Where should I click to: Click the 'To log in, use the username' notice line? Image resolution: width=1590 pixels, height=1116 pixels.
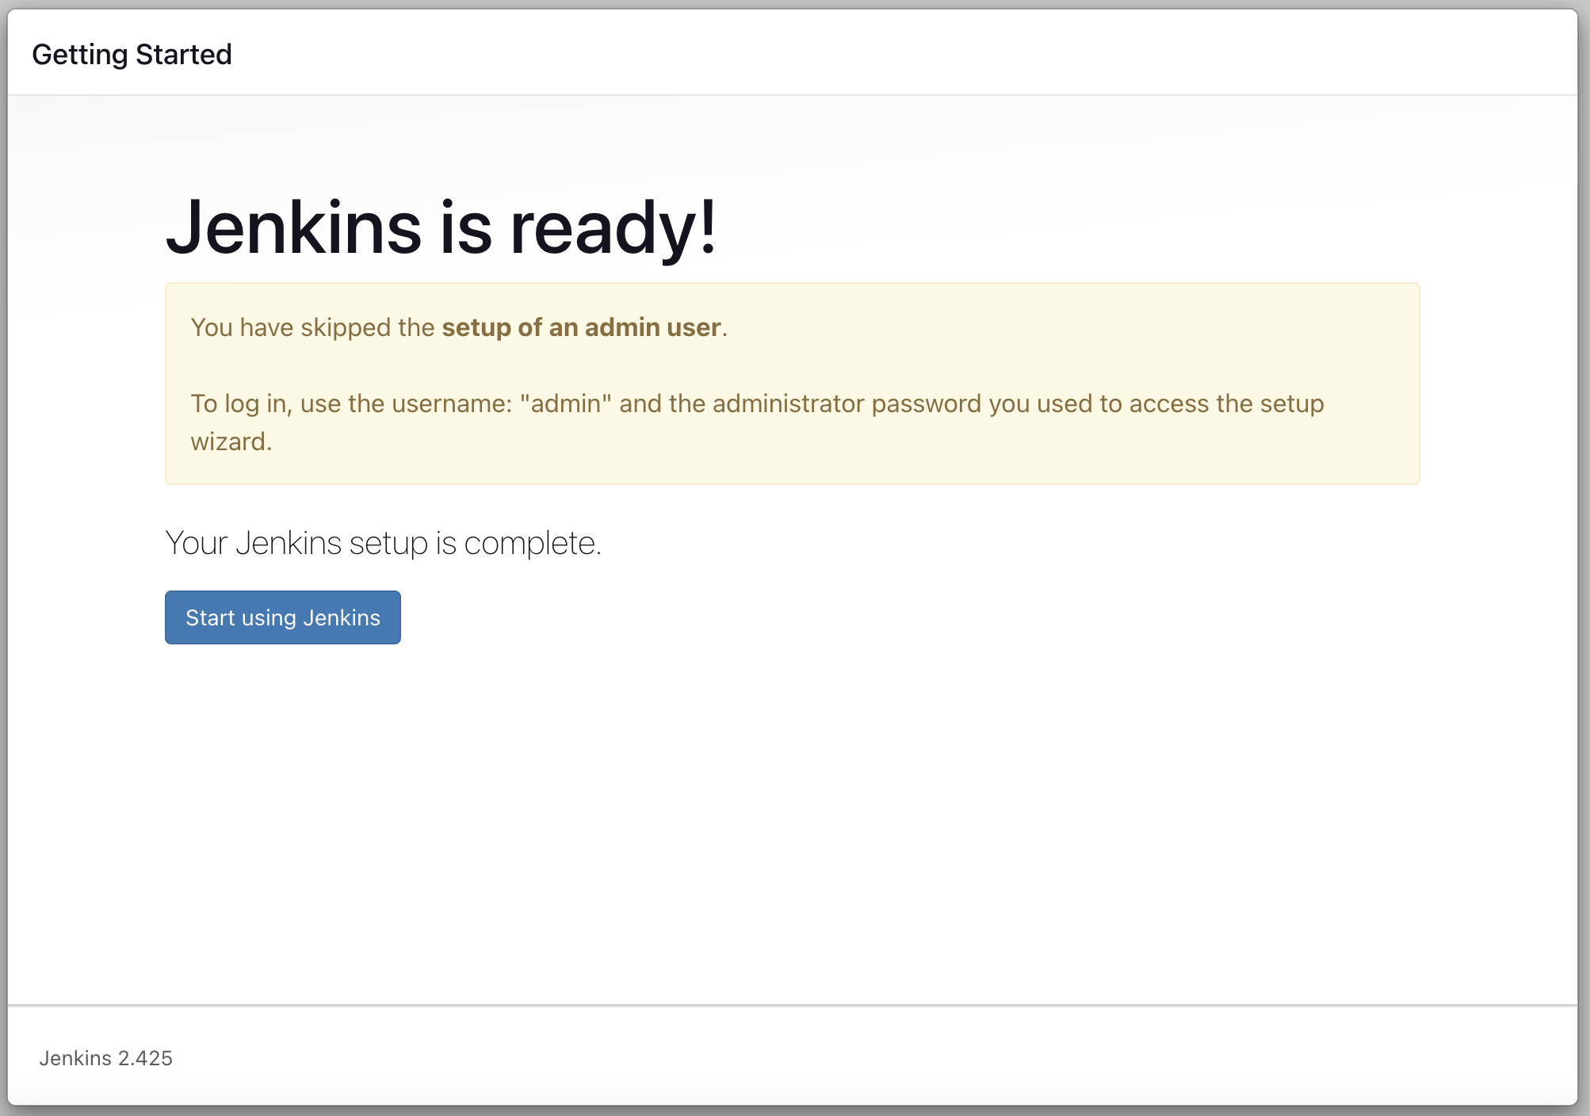click(757, 422)
